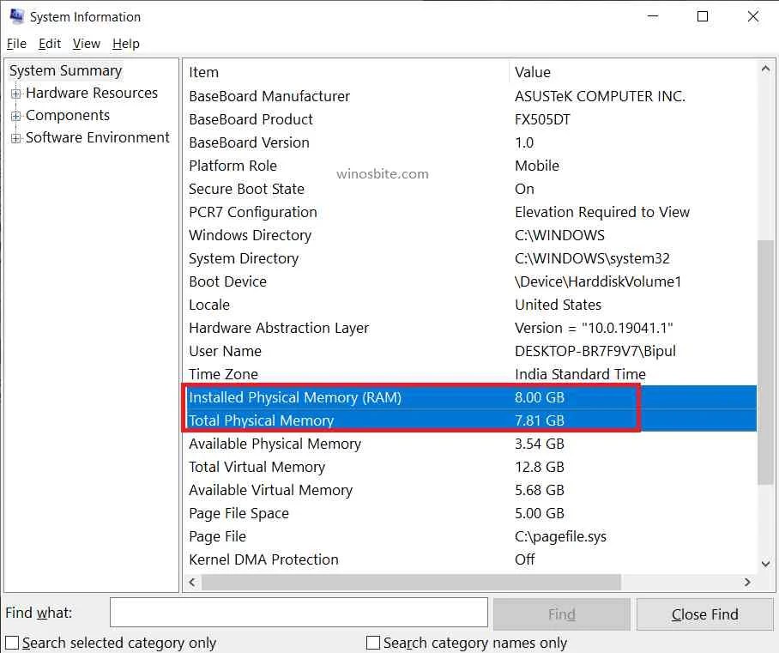779x653 pixels.
Task: Open the Help menu
Action: 125,44
